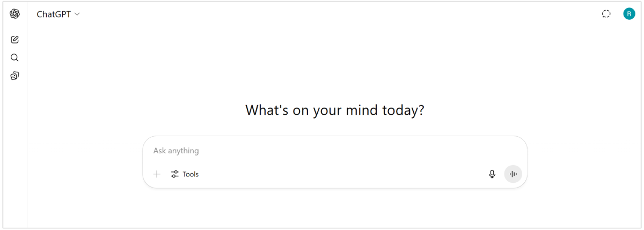Click the "What's on your mind today?" heading
The height and width of the screenshot is (230, 644).
click(x=335, y=110)
